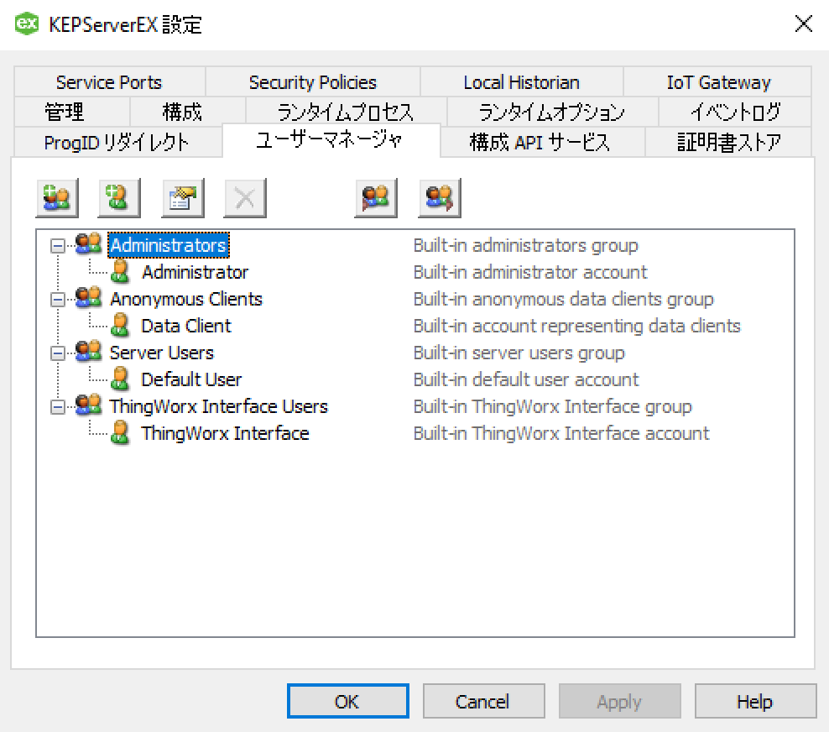Switch to the Local Historian tab
Image resolution: width=829 pixels, height=732 pixels.
click(522, 82)
